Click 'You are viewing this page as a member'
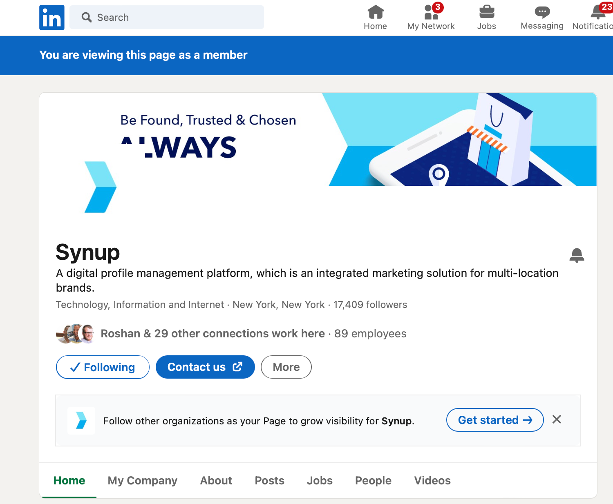Image resolution: width=613 pixels, height=504 pixels. pyautogui.click(x=143, y=55)
